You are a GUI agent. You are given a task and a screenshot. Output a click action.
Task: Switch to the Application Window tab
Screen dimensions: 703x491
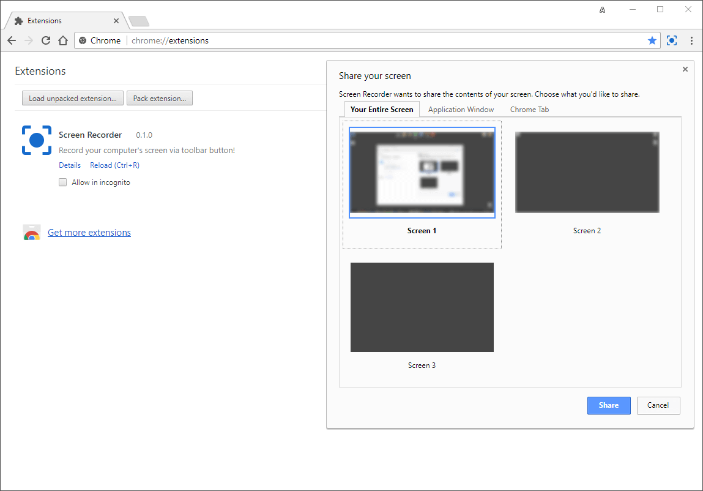click(x=461, y=109)
